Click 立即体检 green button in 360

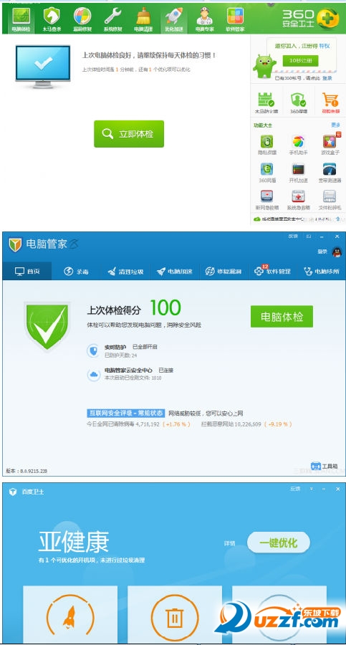point(129,134)
